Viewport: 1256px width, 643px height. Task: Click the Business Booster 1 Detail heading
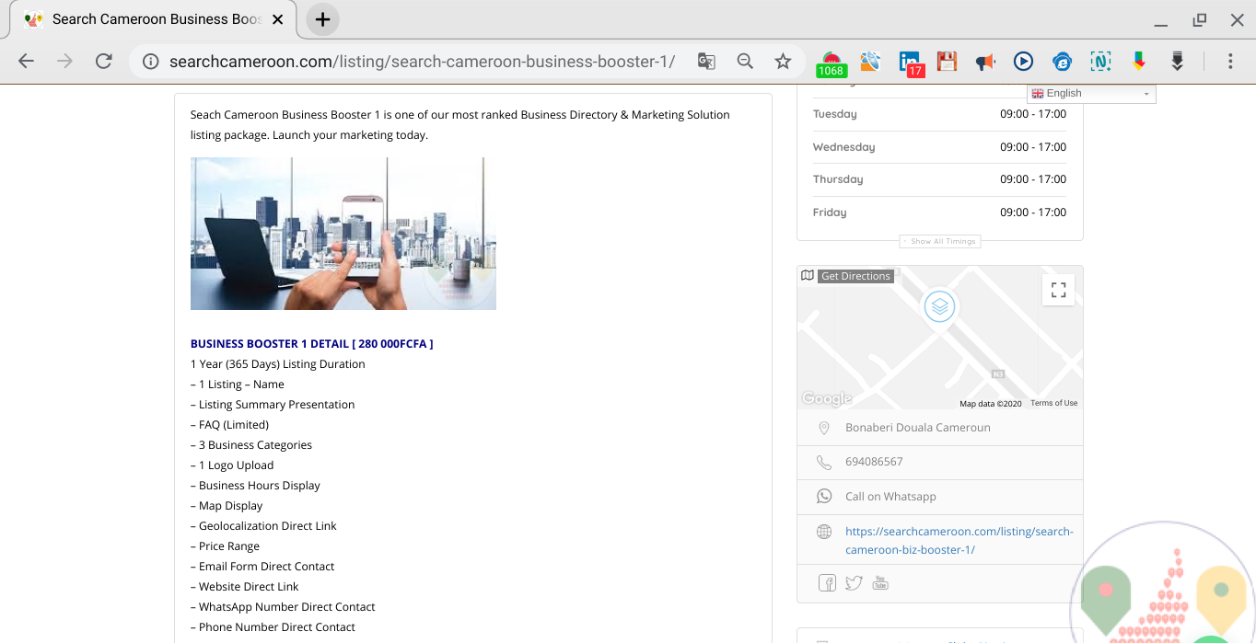click(x=311, y=344)
